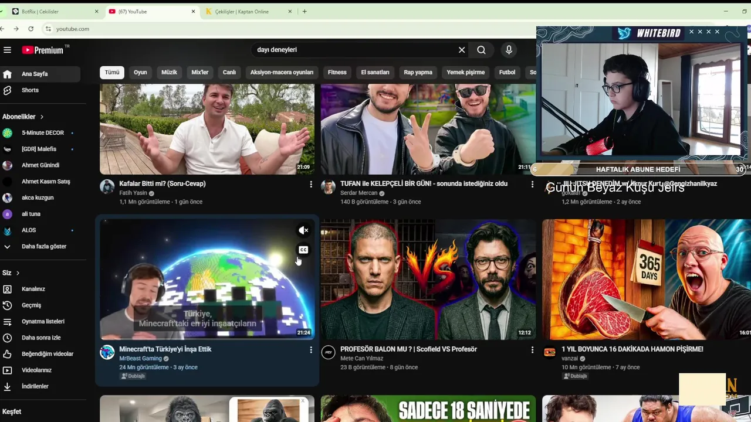Viewport: 751px width, 422px height.
Task: Go forward in browser history
Action: point(16,29)
